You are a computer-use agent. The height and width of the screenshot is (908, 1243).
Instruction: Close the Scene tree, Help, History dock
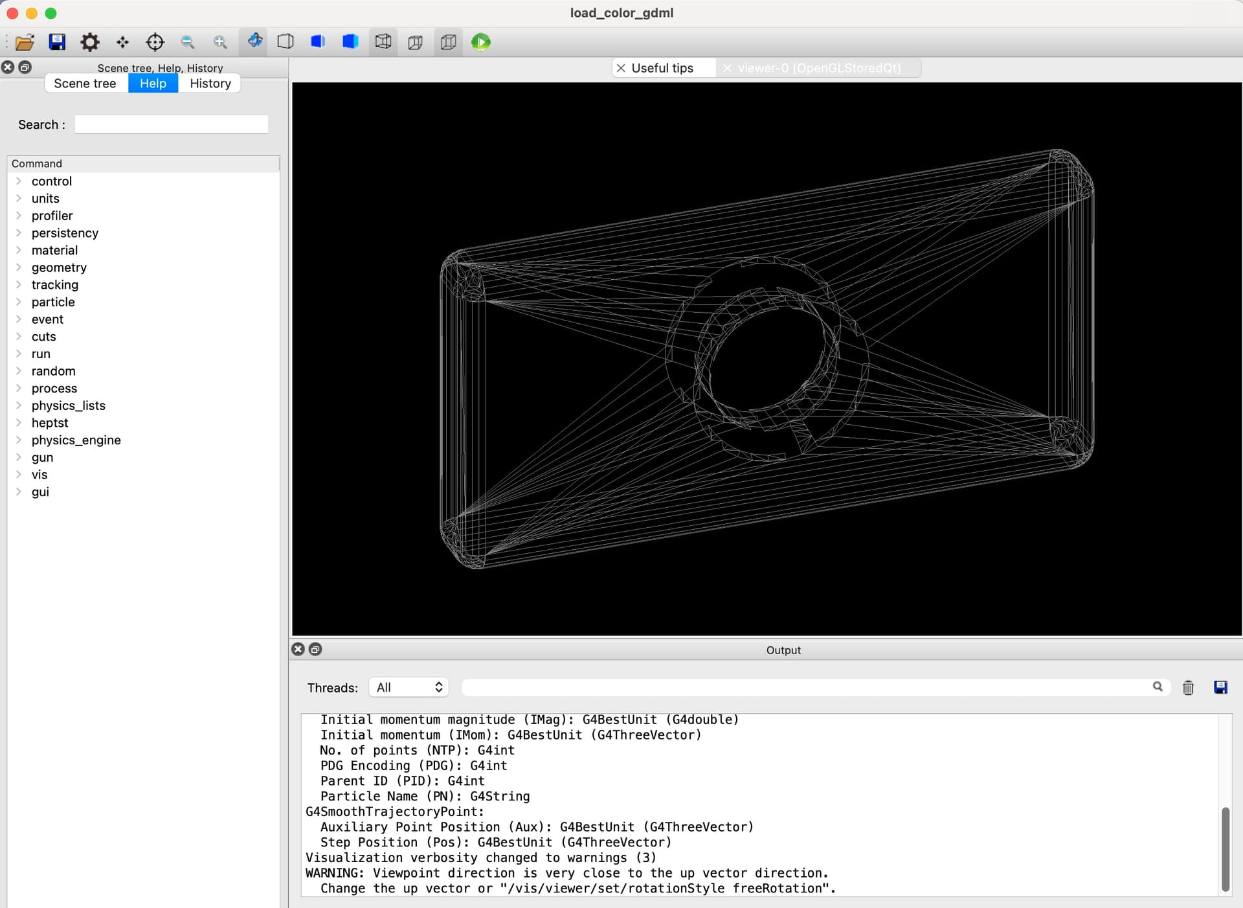tap(8, 67)
